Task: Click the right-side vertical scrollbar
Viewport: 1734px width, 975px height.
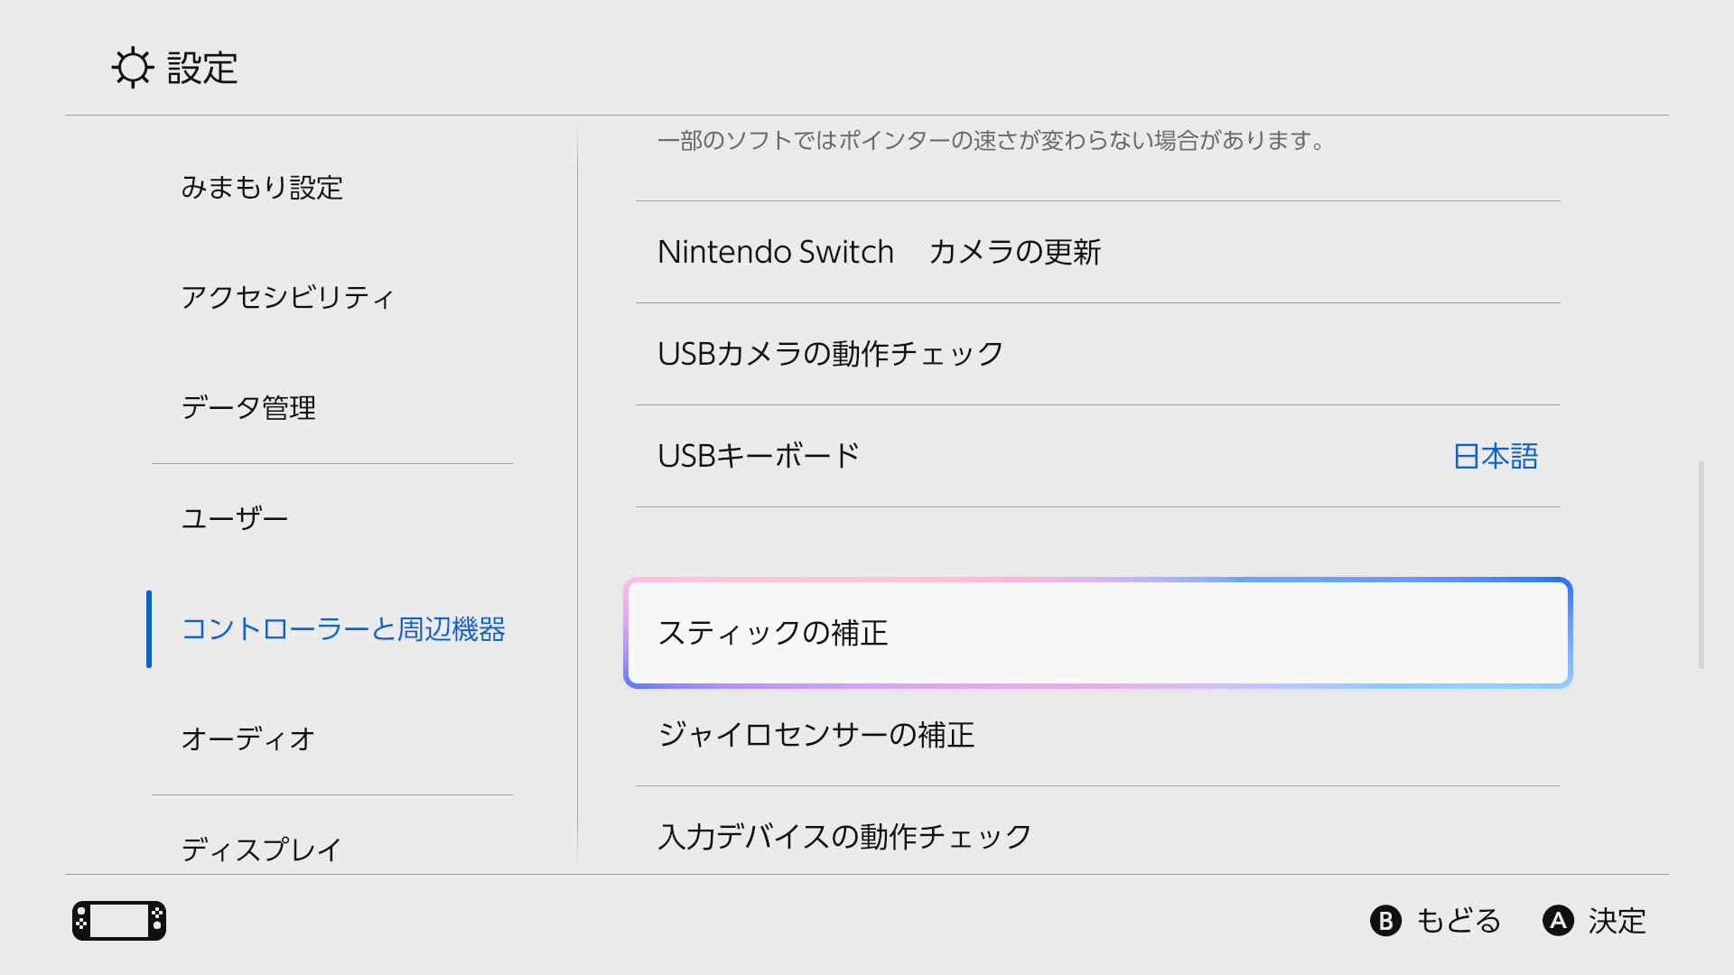Action: click(1701, 564)
